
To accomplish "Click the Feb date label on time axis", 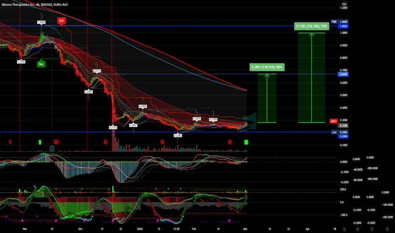I will click(194, 229).
